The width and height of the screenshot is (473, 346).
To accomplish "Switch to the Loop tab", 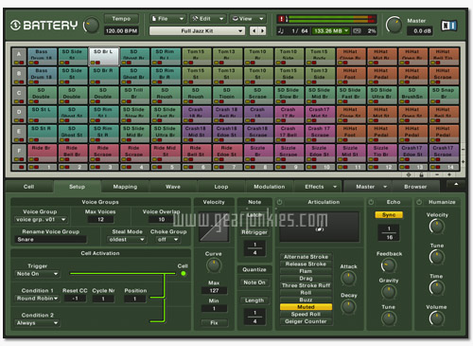I will [221, 187].
